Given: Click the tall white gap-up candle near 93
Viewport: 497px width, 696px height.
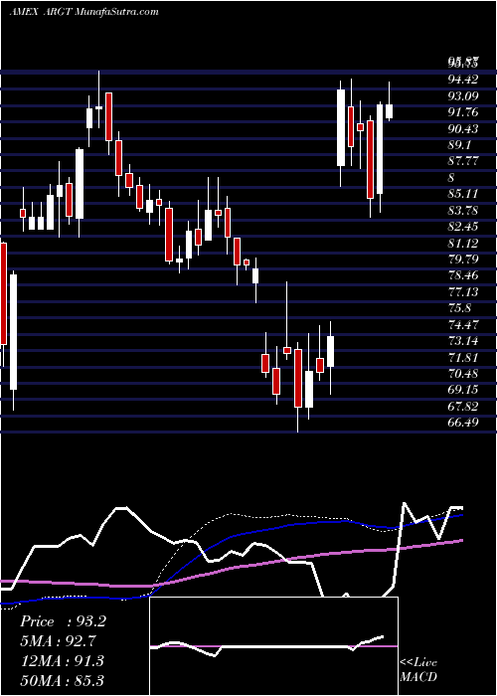Looking at the screenshot, I should pos(341,128).
